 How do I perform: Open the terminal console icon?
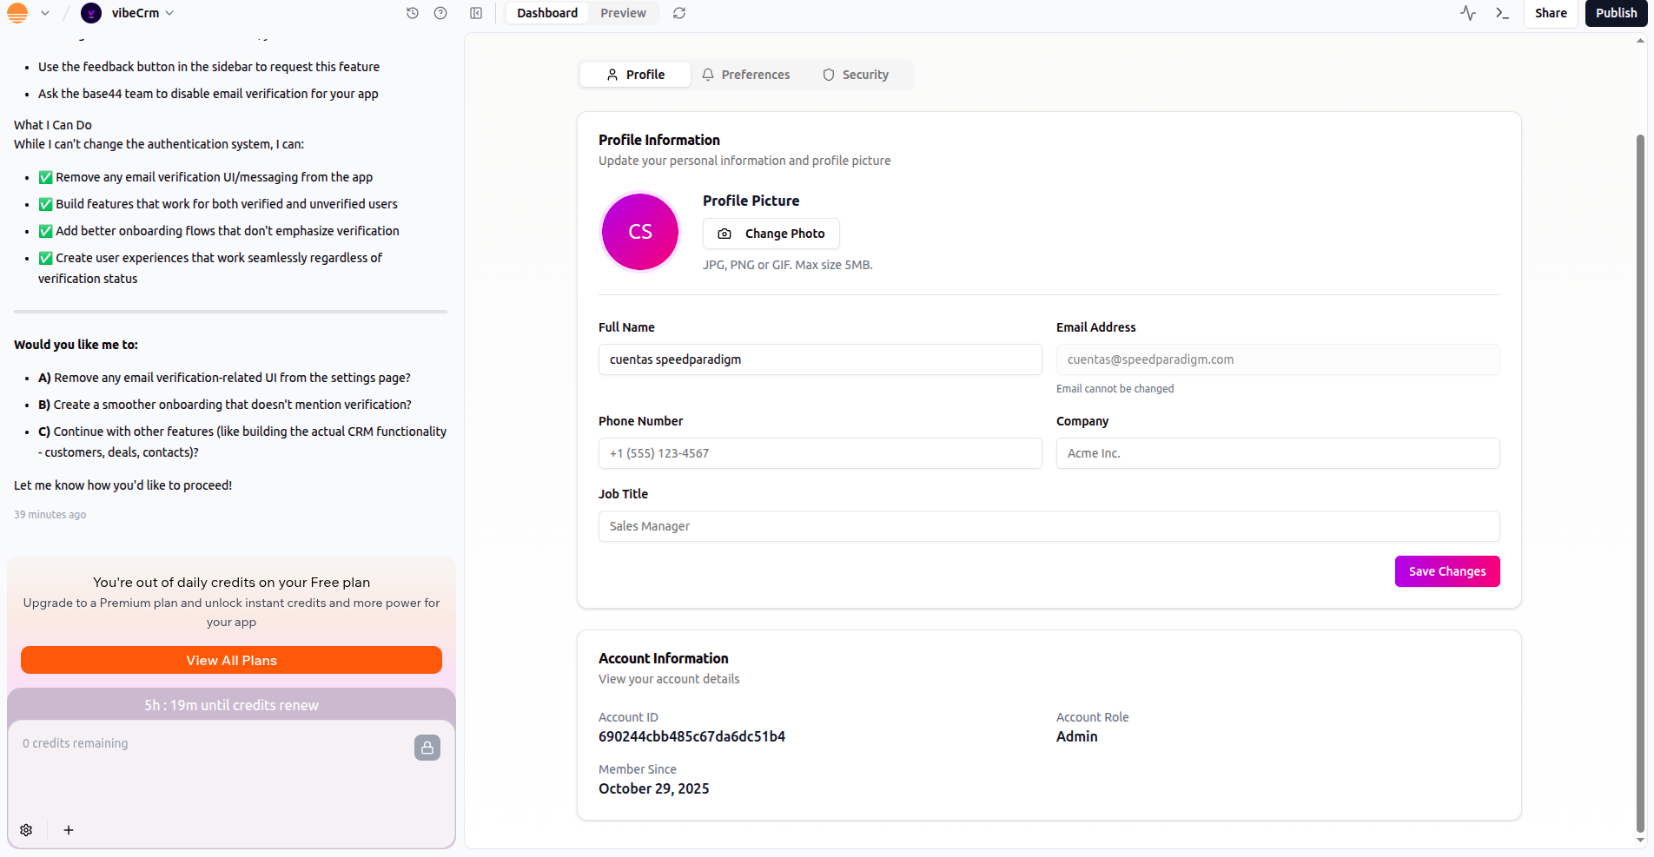(1502, 13)
